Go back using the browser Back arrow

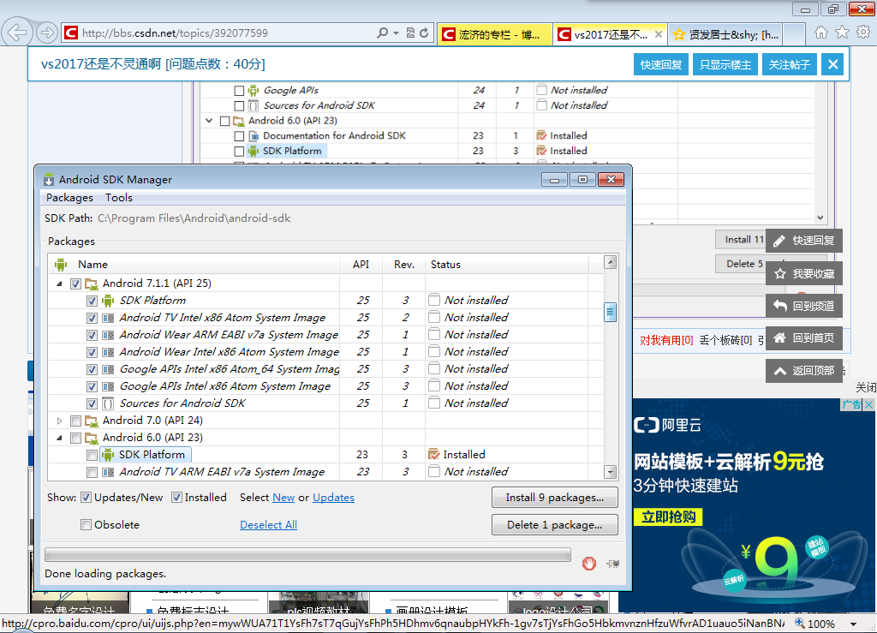pyautogui.click(x=17, y=33)
